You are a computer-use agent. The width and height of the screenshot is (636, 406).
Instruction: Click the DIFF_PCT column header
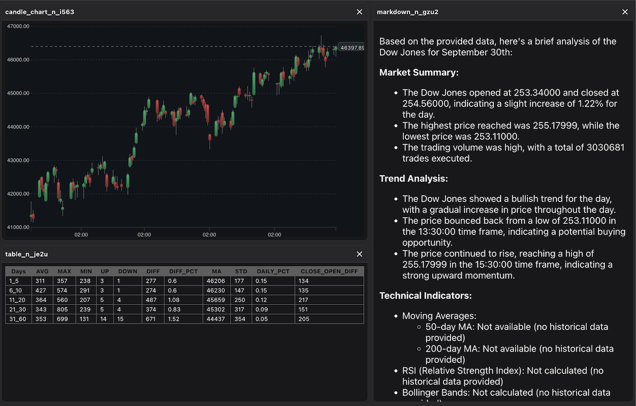pyautogui.click(x=183, y=272)
